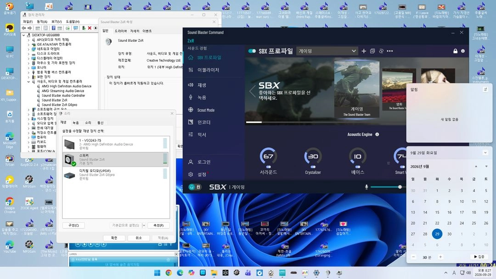Viewport: 496px width, 279px height.
Task: Open 보기(V) menu in 장치 관리자
Action: pyautogui.click(x=56, y=22)
